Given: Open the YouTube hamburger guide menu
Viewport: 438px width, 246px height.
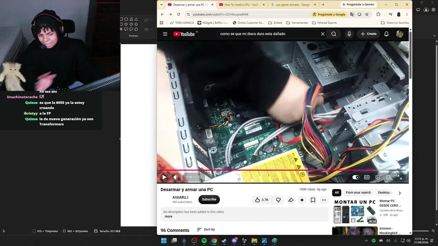Looking at the screenshot, I should click(x=165, y=34).
